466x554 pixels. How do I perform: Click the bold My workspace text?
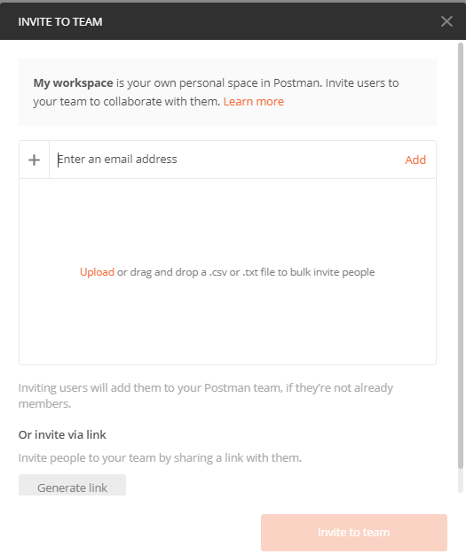click(x=74, y=83)
